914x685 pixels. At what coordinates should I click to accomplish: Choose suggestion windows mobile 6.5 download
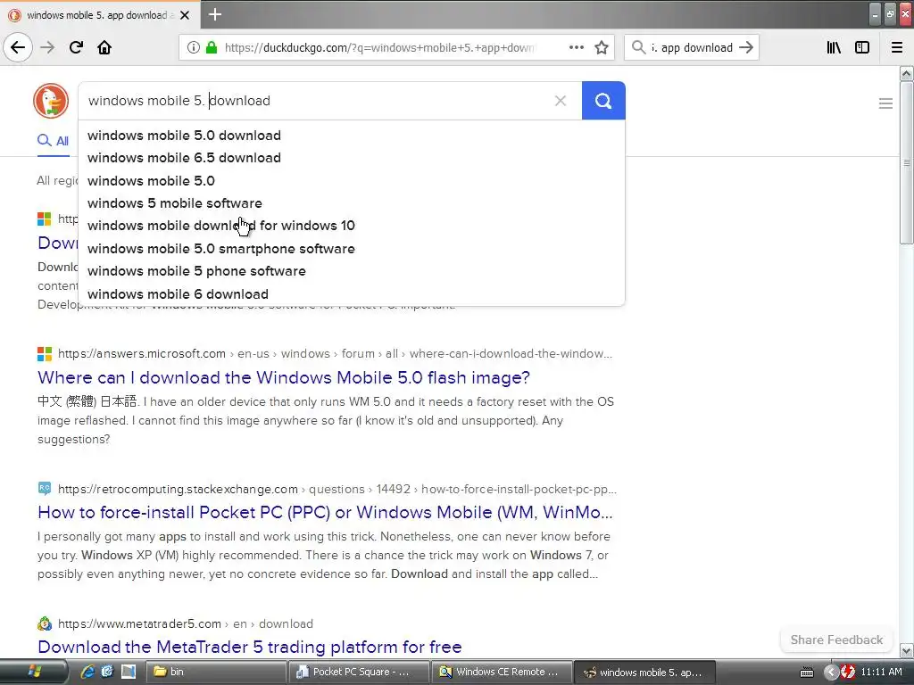tap(352, 158)
